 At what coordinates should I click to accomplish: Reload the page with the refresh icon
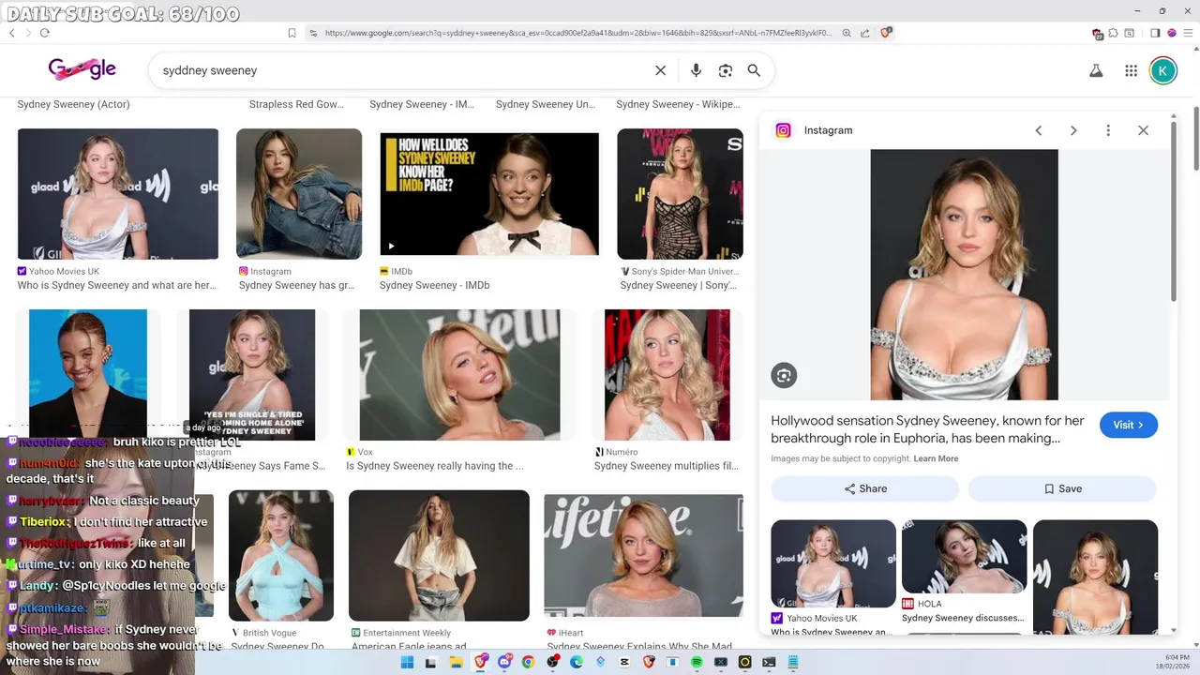44,33
